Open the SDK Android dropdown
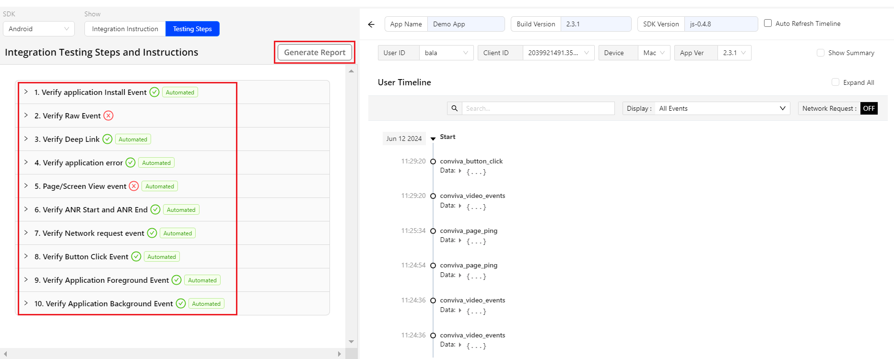Image resolution: width=894 pixels, height=359 pixels. 39,29
